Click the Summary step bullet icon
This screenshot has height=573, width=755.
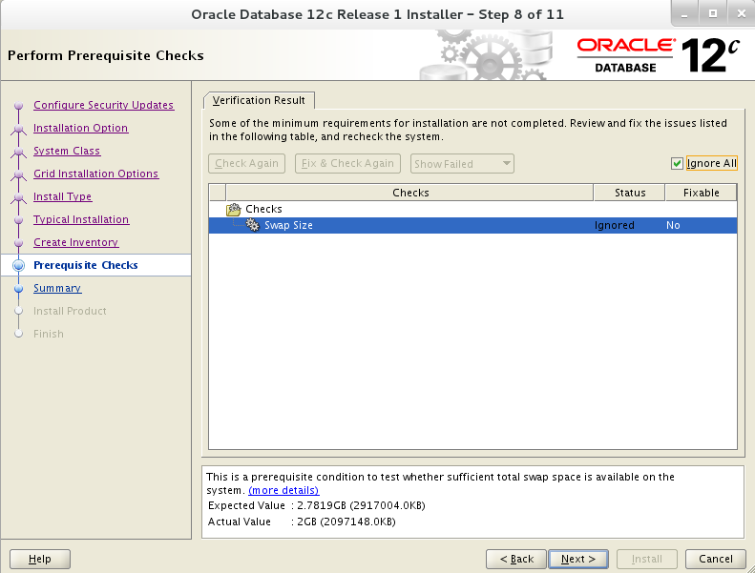point(19,288)
